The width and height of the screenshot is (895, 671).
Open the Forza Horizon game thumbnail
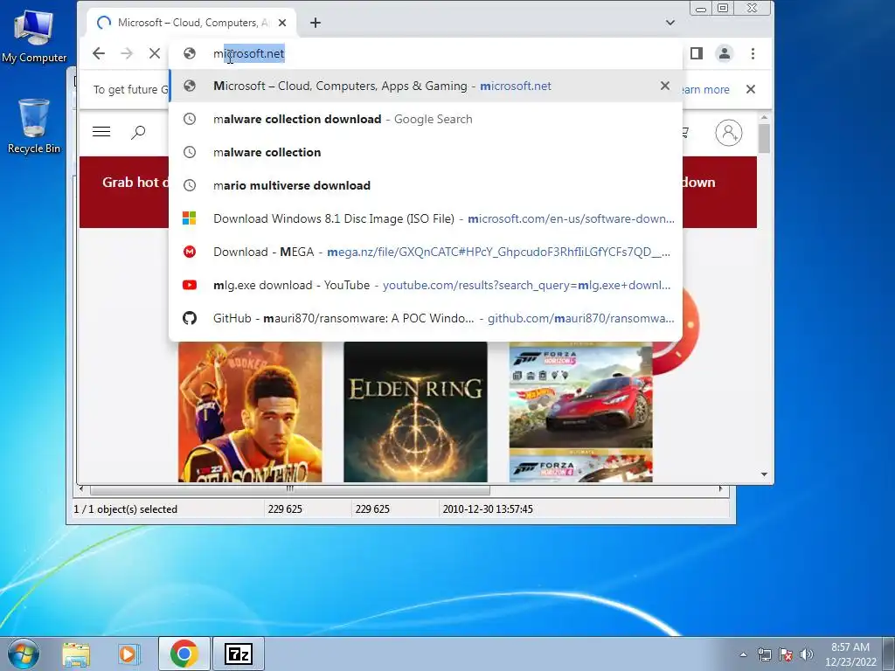(x=580, y=412)
